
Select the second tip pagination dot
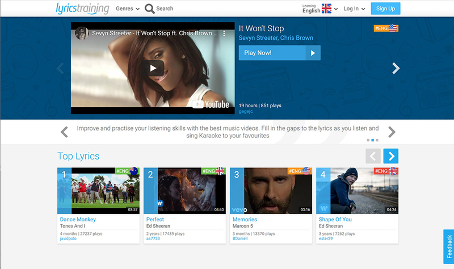click(373, 140)
